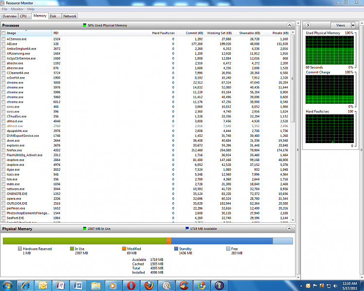Click the Views button

[341, 25]
